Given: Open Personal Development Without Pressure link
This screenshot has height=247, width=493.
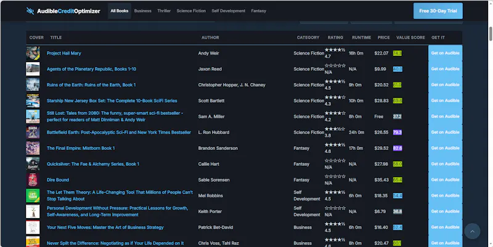Looking at the screenshot, I should coord(118,211).
